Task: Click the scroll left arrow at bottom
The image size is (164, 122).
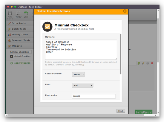Action: pyautogui.click(x=7, y=115)
